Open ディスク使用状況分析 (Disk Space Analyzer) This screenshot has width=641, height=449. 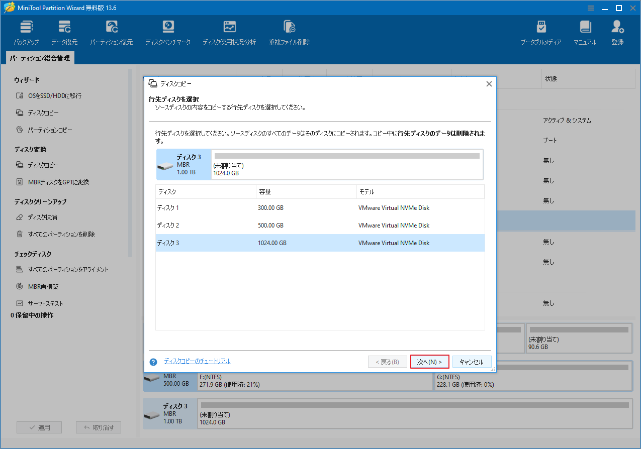pyautogui.click(x=229, y=31)
